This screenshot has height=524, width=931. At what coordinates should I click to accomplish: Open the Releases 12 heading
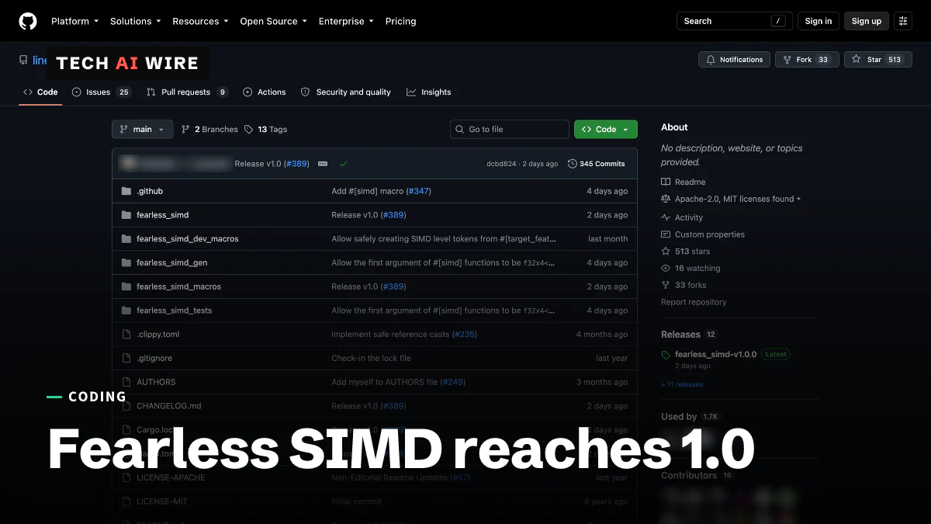689,335
